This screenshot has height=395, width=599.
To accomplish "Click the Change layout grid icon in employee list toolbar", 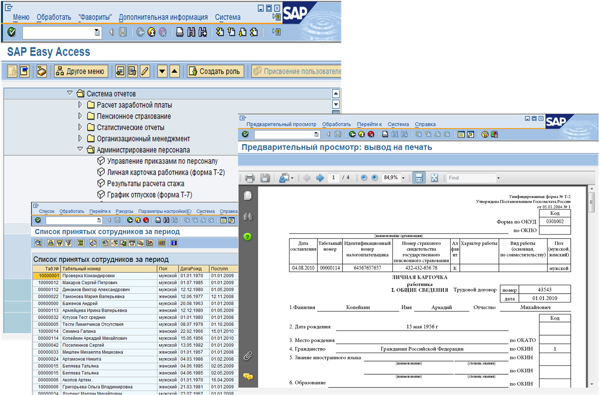I will tap(162, 243).
